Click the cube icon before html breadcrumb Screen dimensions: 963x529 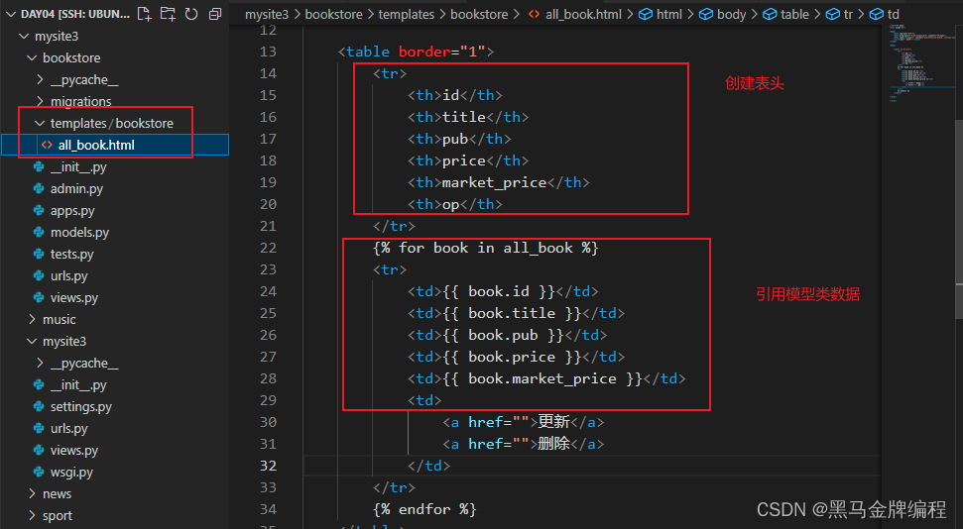pyautogui.click(x=646, y=14)
